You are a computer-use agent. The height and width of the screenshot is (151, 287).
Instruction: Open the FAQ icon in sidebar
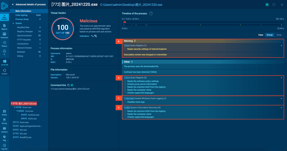tap(4, 138)
